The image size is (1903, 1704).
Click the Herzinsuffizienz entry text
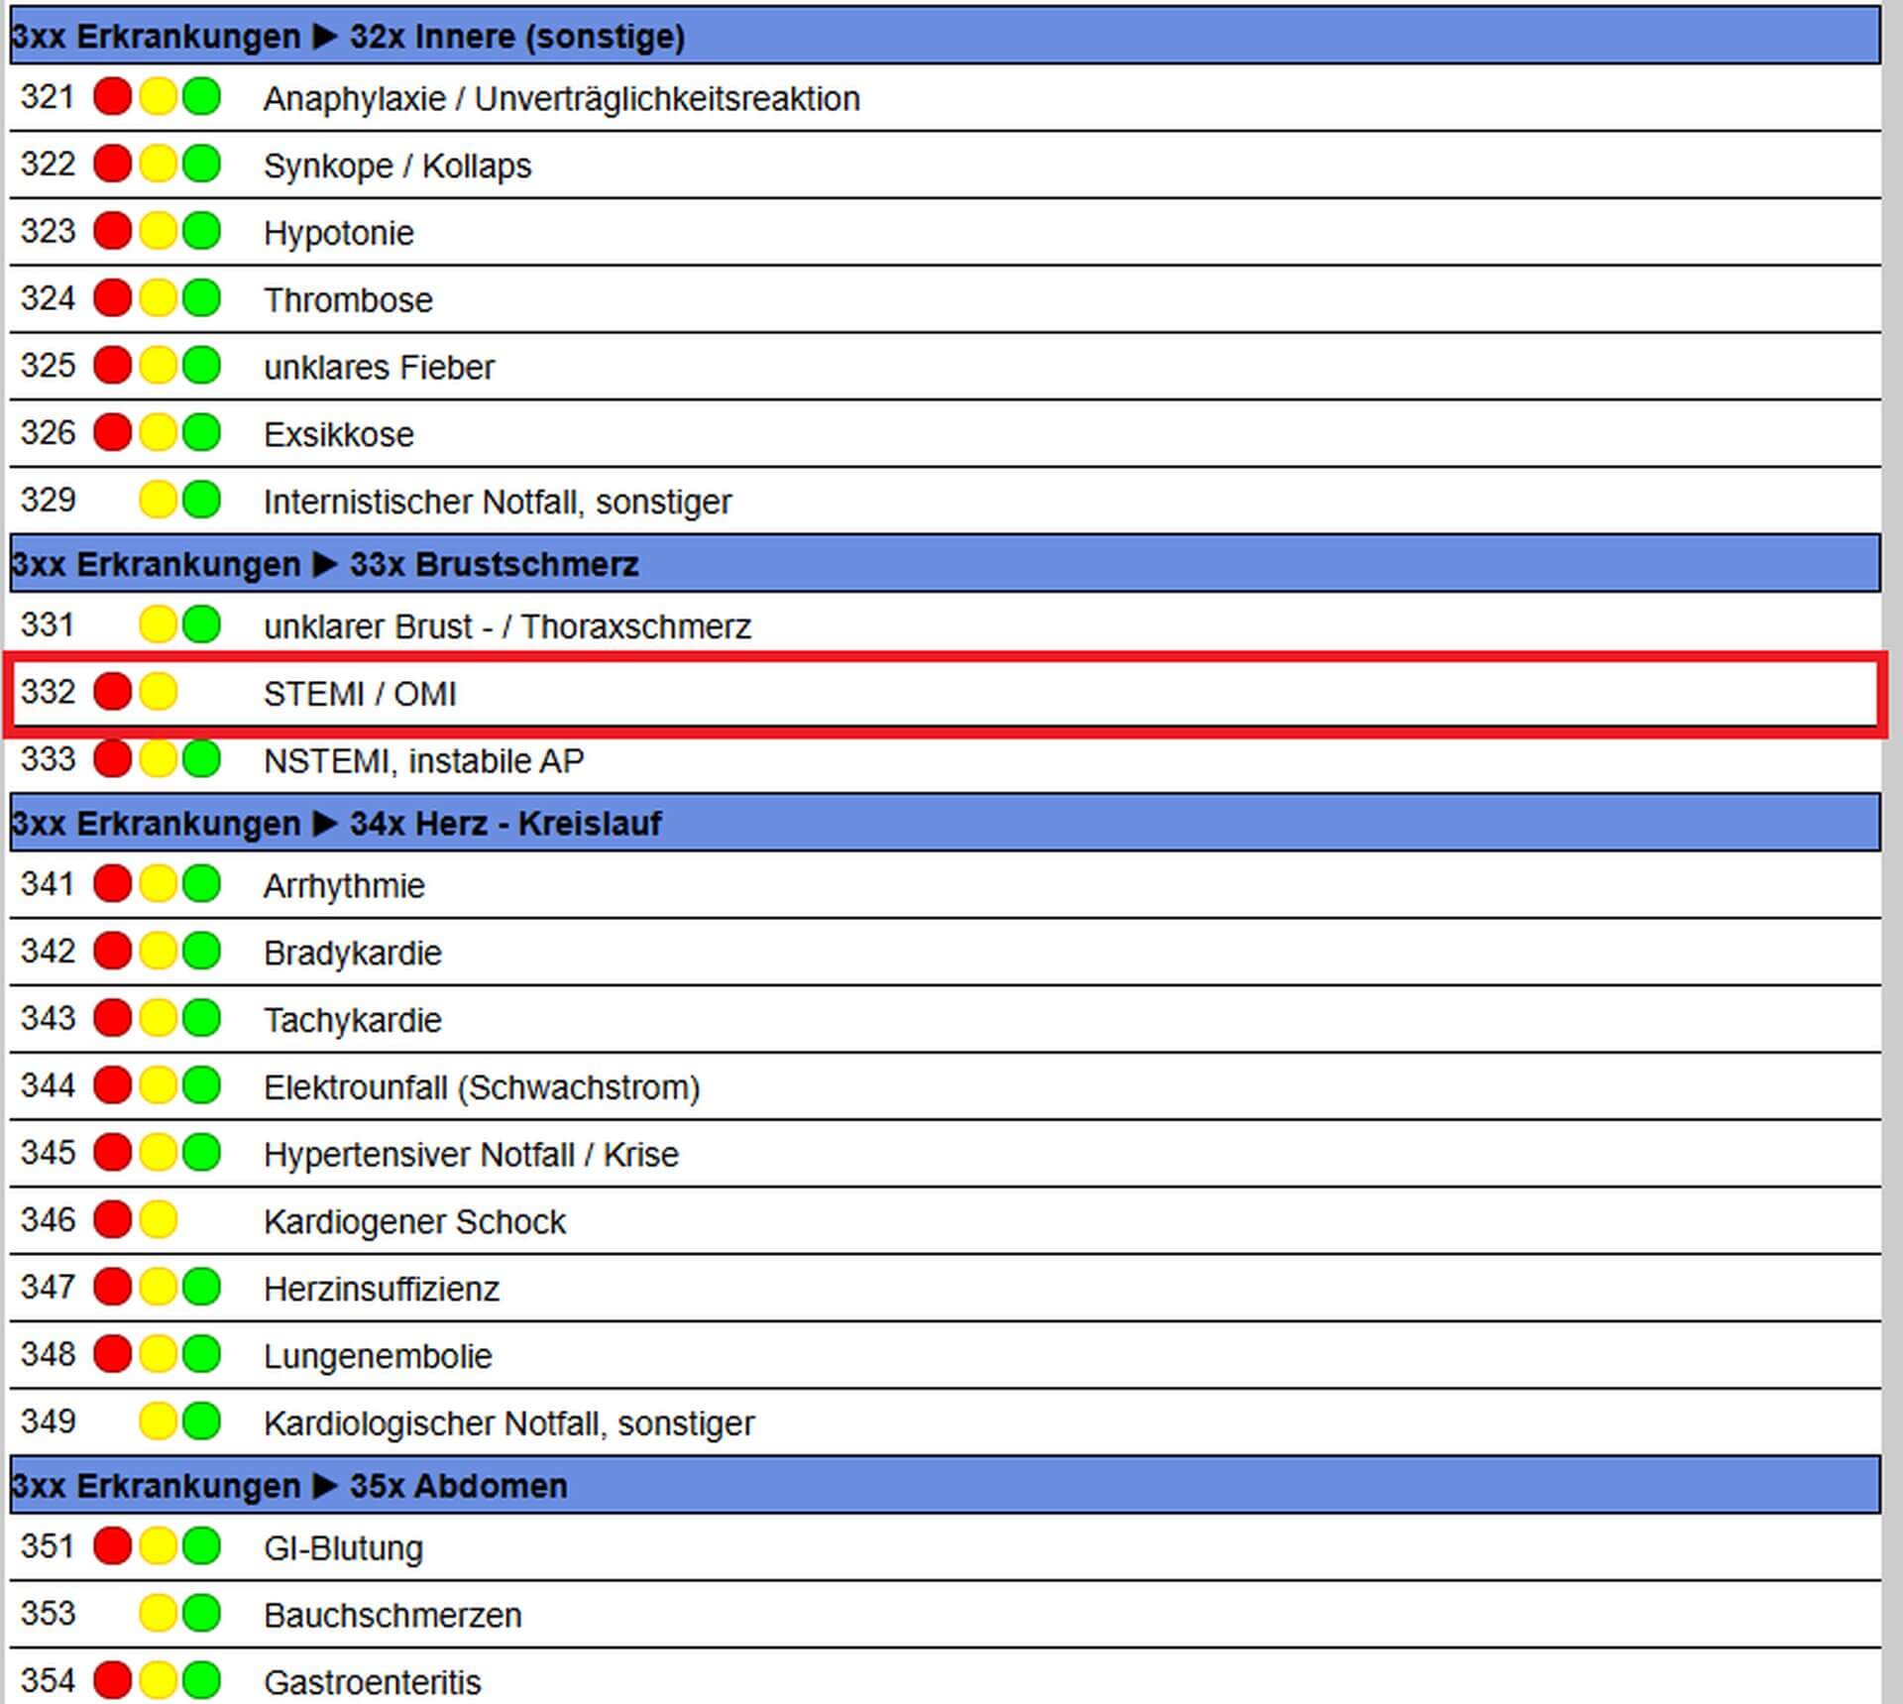[x=381, y=1289]
